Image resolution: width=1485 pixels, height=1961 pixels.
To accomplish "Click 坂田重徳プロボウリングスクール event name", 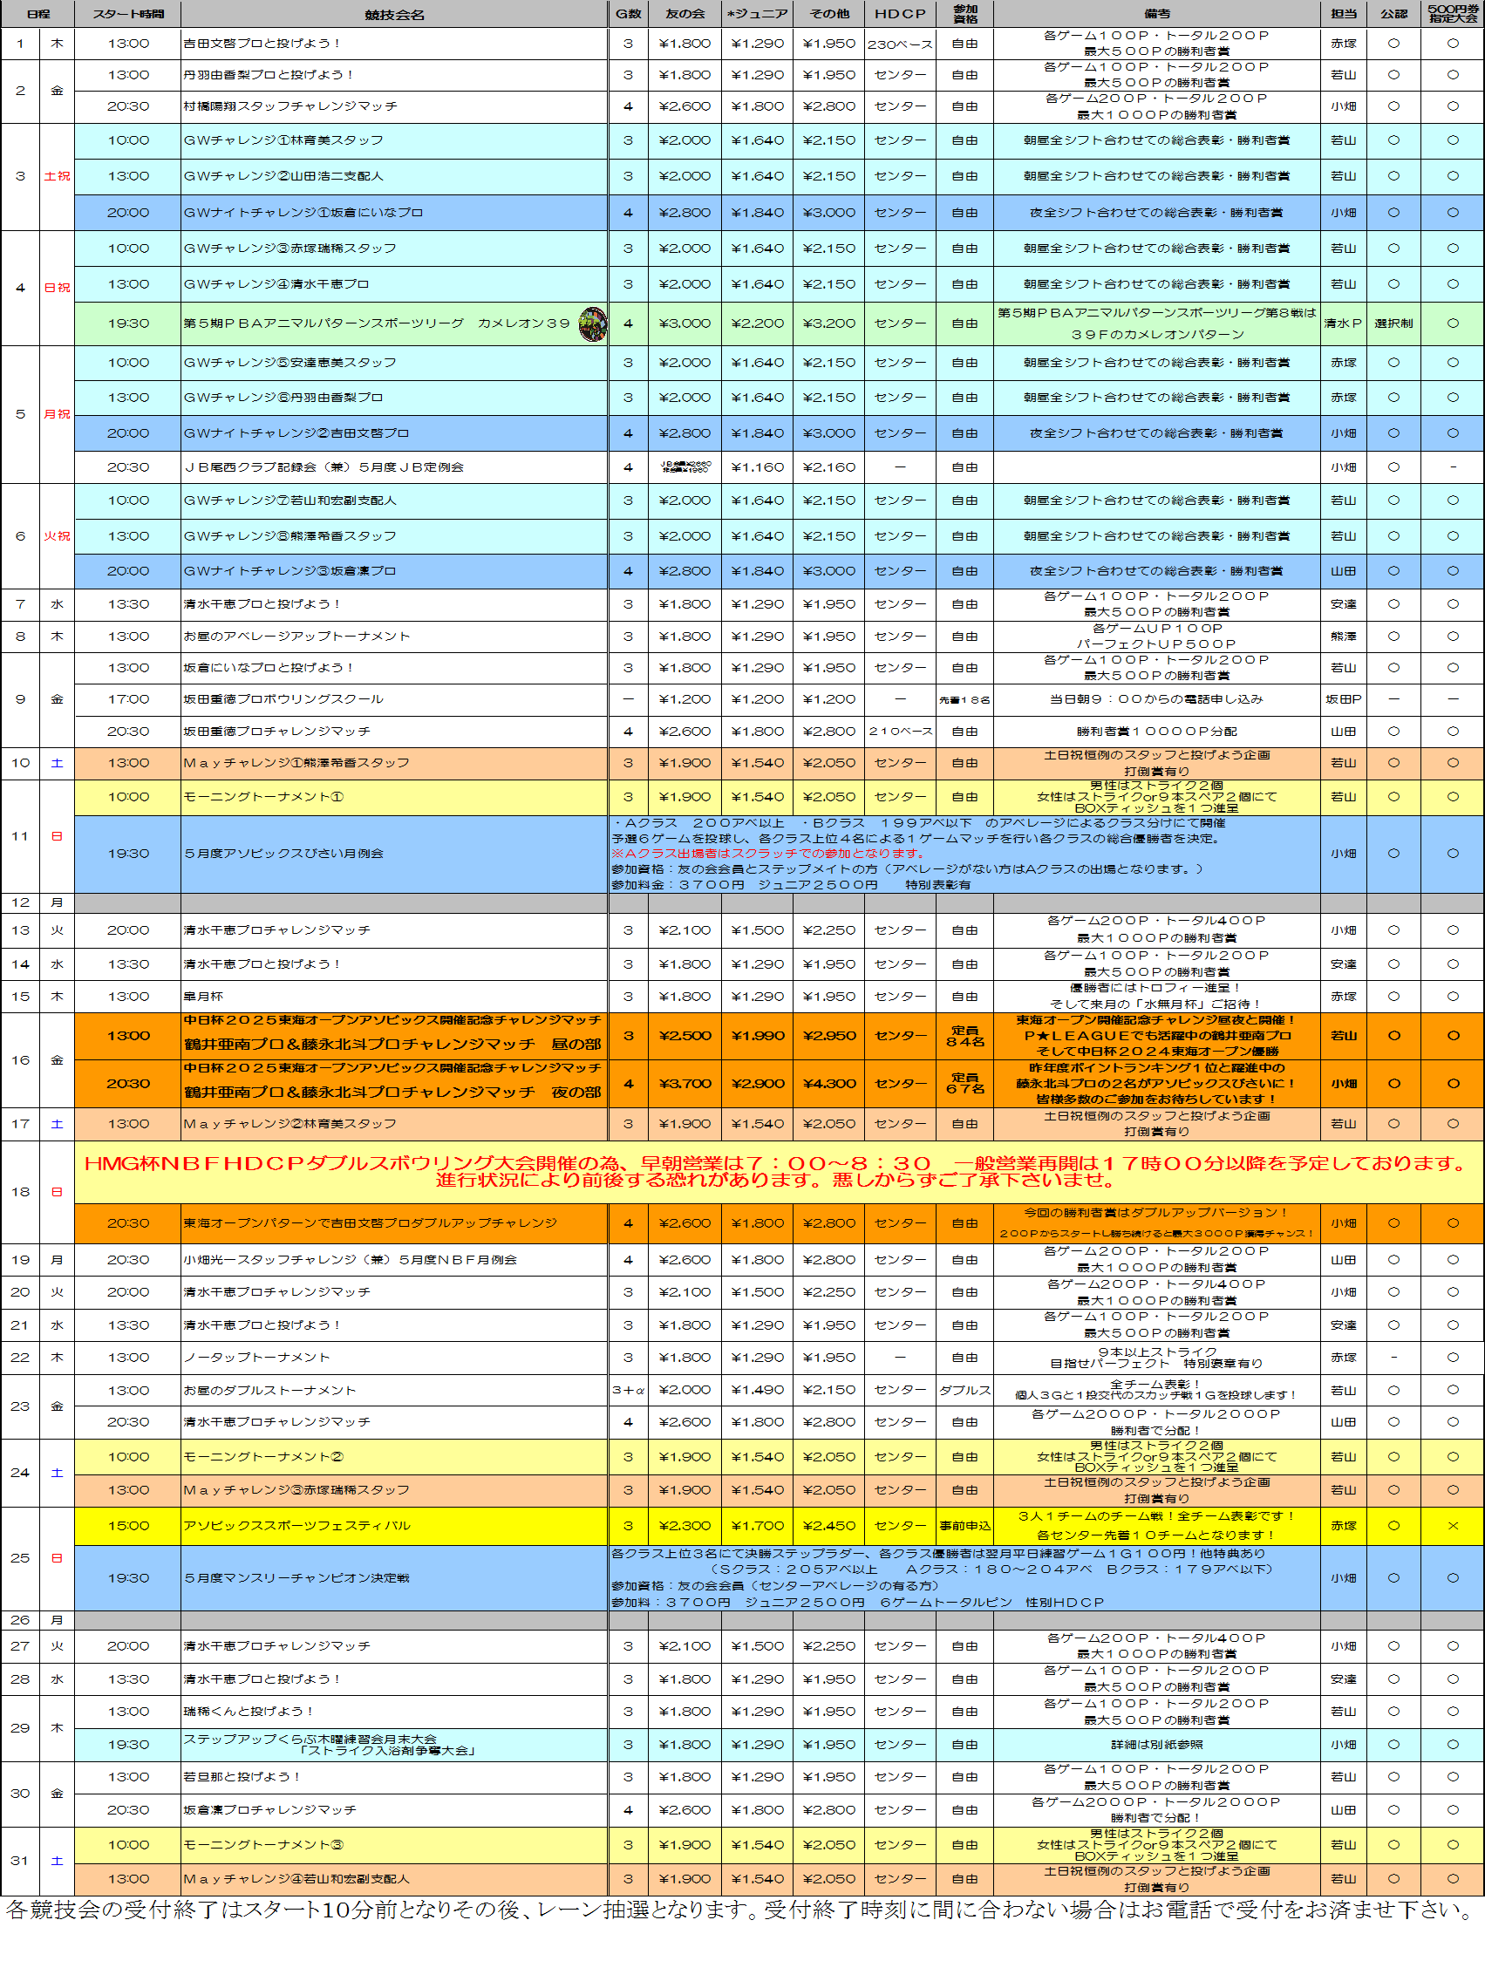I will coord(283,699).
